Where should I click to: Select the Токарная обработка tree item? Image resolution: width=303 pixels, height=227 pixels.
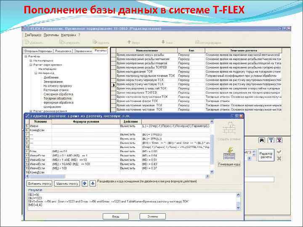coord(57,98)
